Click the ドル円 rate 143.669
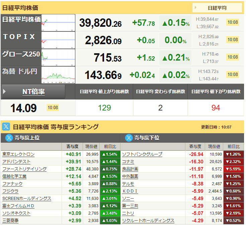 (x=103, y=75)
